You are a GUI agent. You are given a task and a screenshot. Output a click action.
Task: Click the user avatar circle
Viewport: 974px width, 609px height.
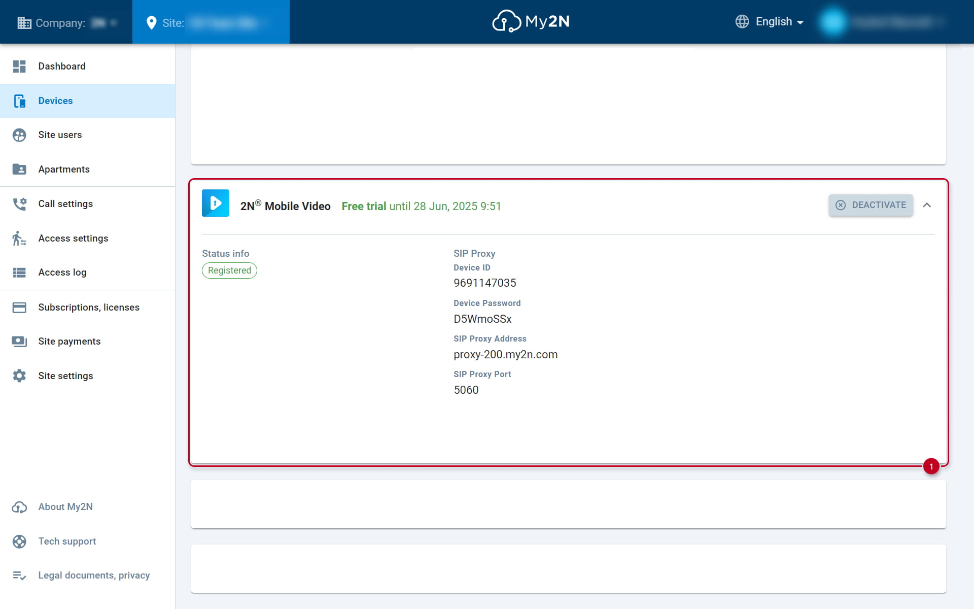(833, 22)
